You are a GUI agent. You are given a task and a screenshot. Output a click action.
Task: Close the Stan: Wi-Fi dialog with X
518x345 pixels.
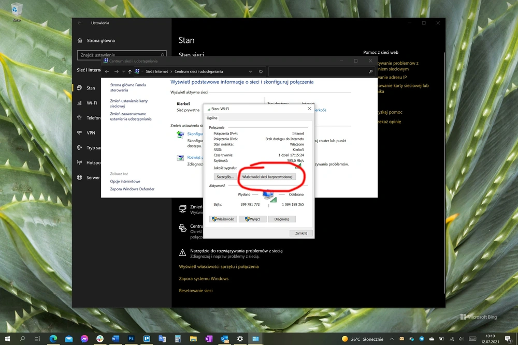click(310, 109)
